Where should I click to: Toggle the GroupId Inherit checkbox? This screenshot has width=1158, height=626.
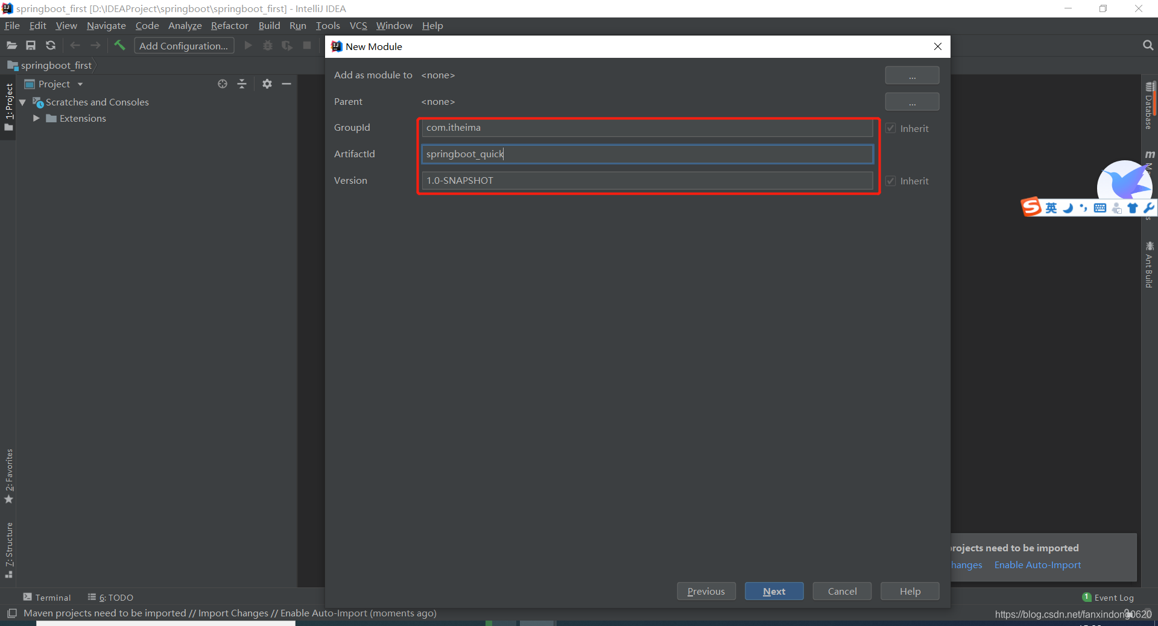891,128
